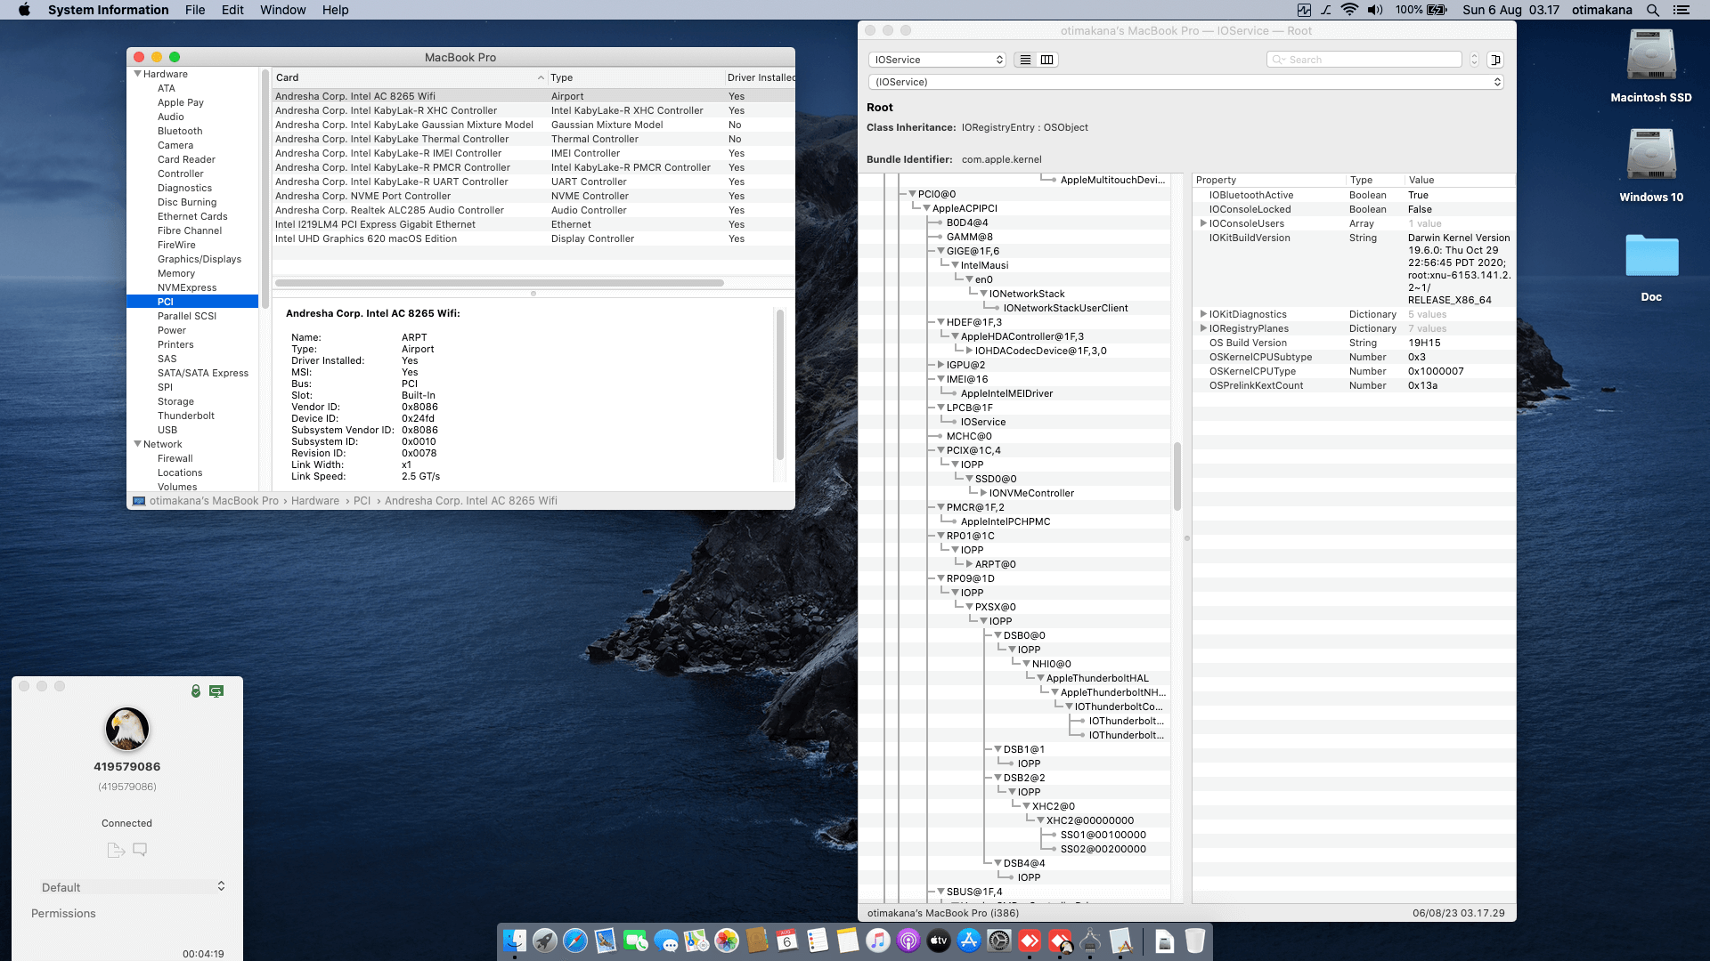
Task: Open the Windows 10 desktop drive
Action: tap(1651, 166)
